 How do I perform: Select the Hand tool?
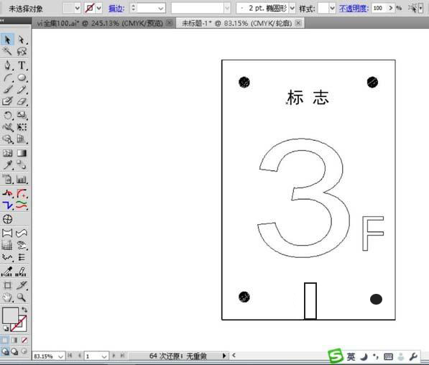pyautogui.click(x=7, y=297)
